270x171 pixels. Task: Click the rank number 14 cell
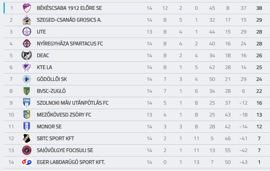tap(11, 162)
